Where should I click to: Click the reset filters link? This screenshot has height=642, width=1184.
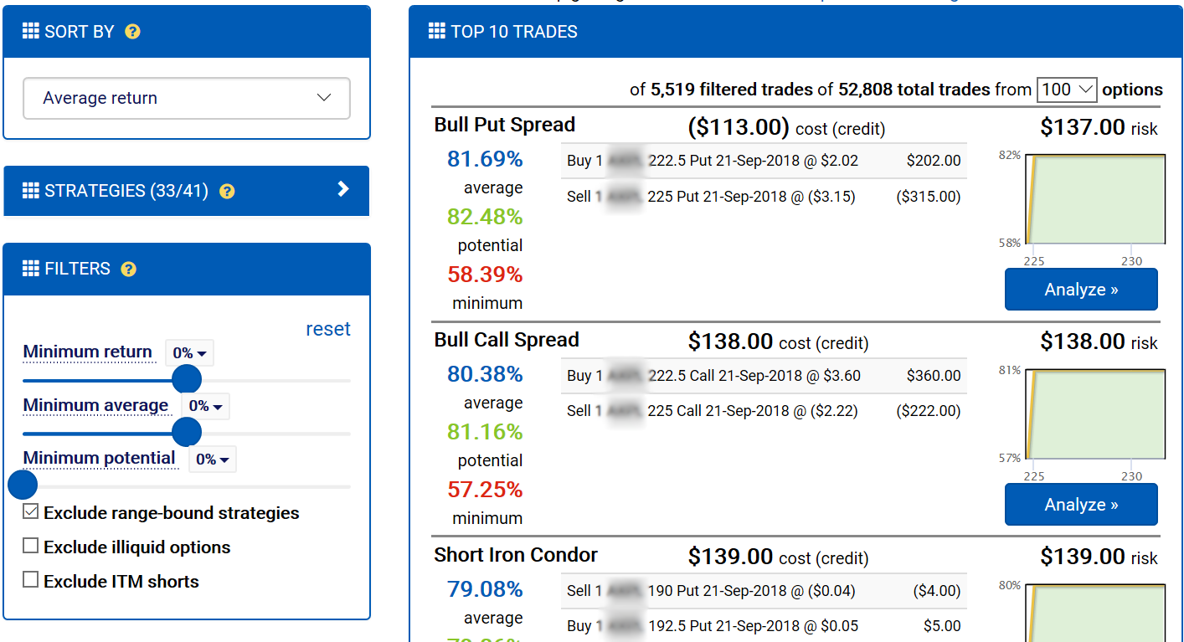(x=328, y=329)
